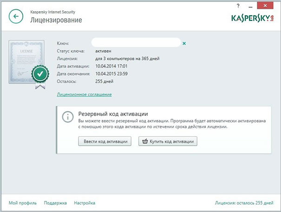Open Мой профиль in the footer
This screenshot has width=281, height=212.
click(x=21, y=203)
